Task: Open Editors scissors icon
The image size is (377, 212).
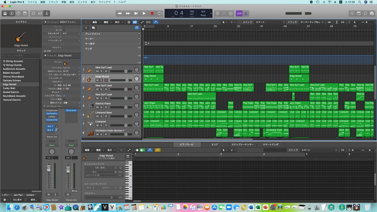Action: pos(46,13)
